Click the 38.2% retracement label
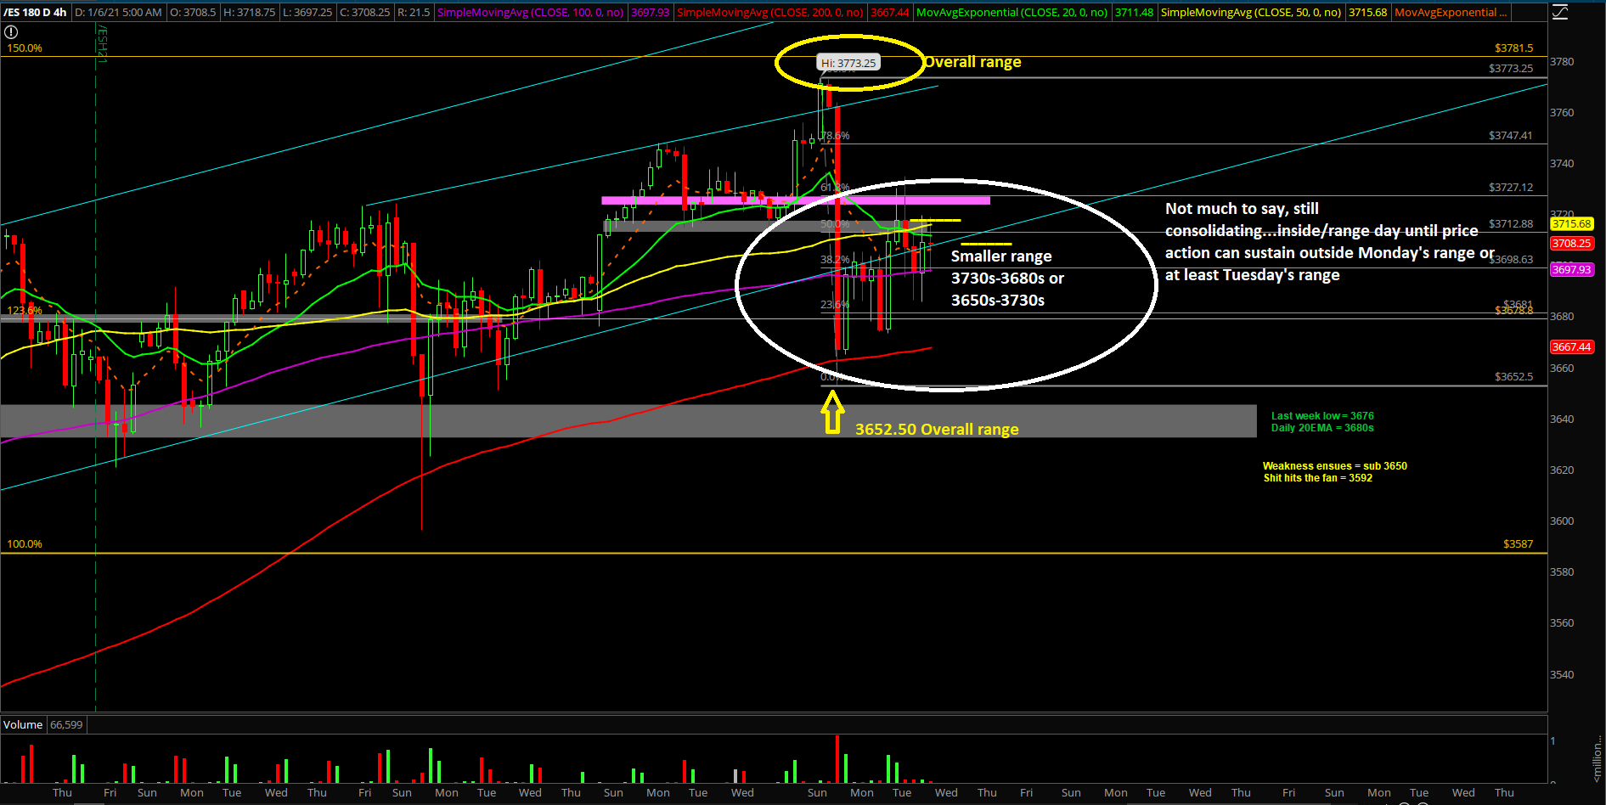The height and width of the screenshot is (805, 1606). (835, 260)
